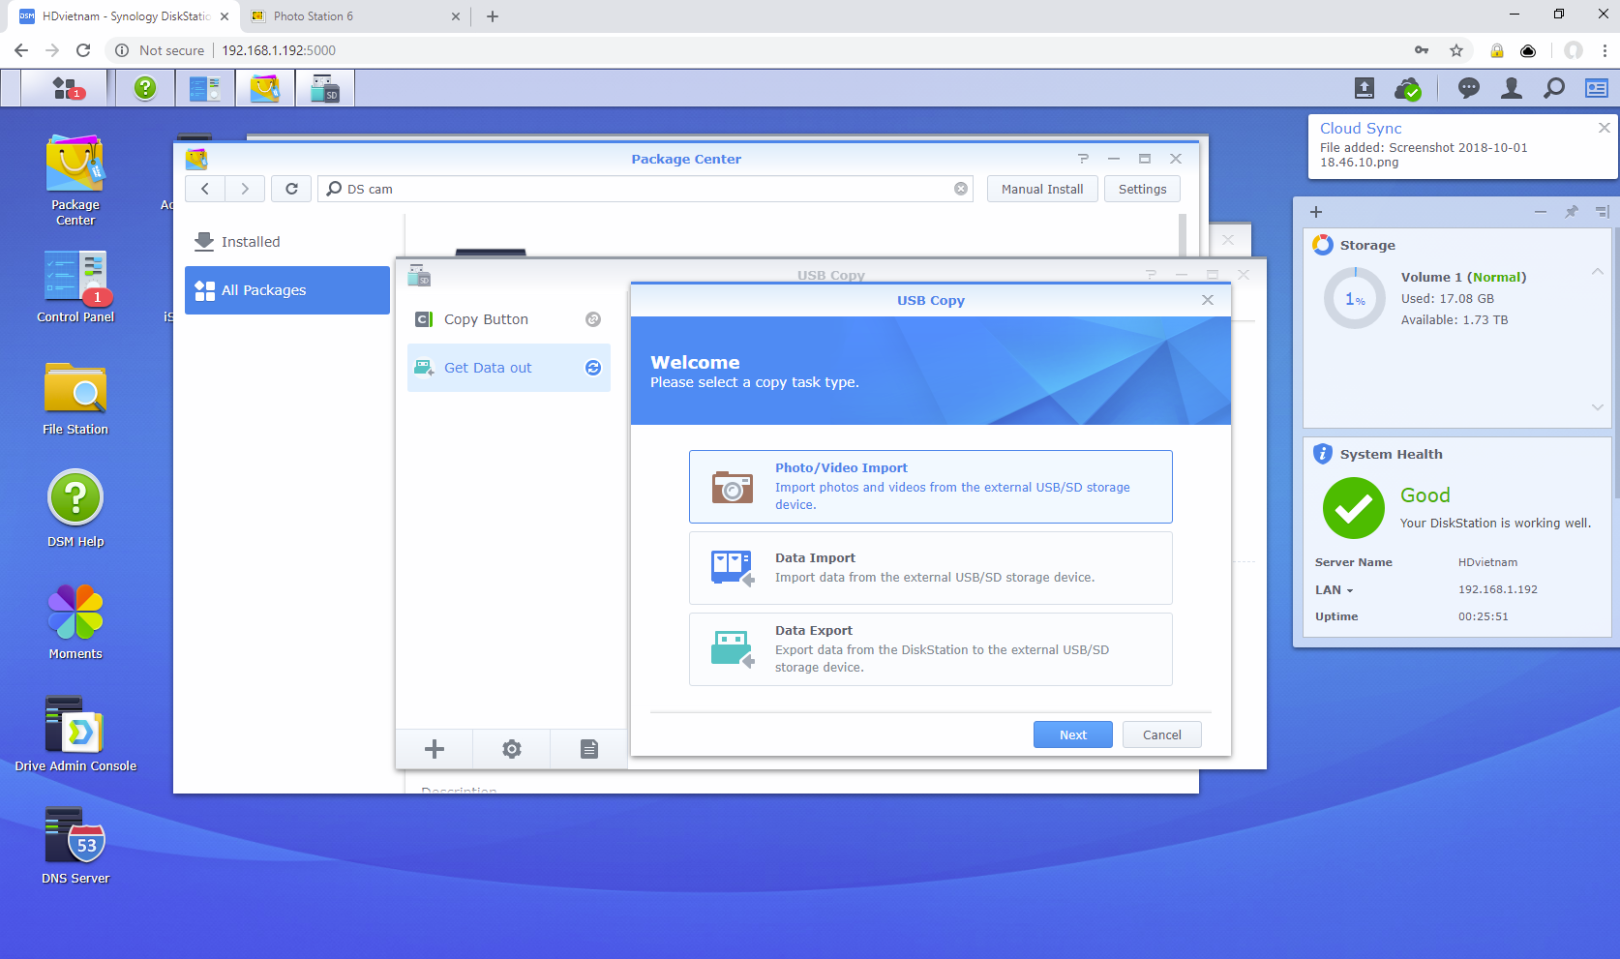This screenshot has height=959, width=1620.
Task: Open USB Copy log document icon
Action: [589, 749]
